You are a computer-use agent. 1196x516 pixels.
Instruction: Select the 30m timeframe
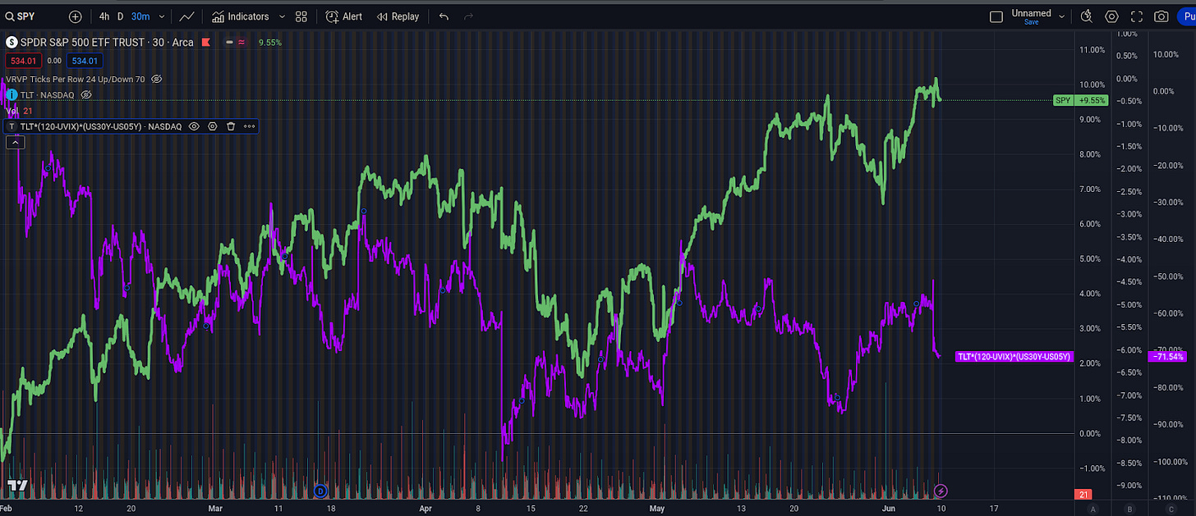tap(140, 16)
